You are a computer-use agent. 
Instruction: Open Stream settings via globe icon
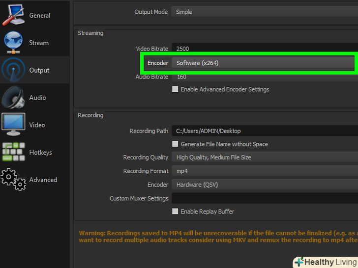tap(13, 42)
